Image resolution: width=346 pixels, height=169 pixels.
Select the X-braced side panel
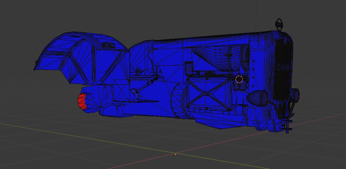coord(208,93)
